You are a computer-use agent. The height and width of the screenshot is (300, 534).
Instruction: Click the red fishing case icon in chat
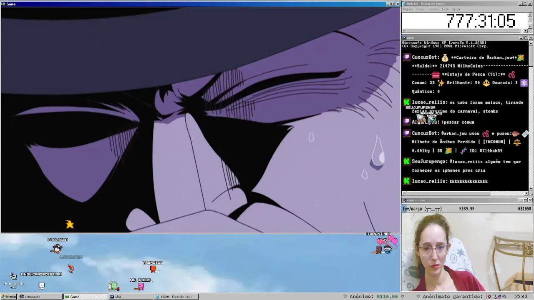436,75
